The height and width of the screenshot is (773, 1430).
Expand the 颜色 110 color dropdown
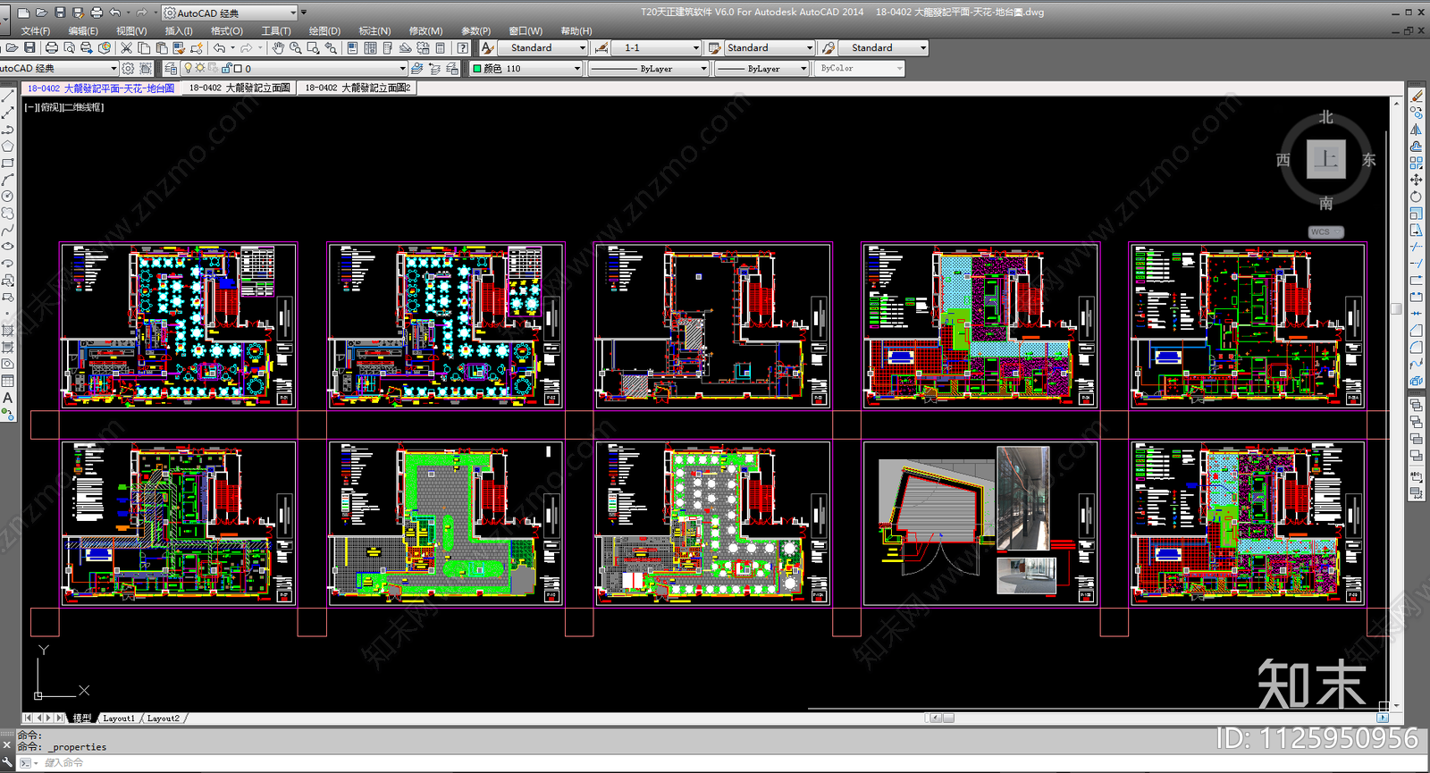click(526, 69)
